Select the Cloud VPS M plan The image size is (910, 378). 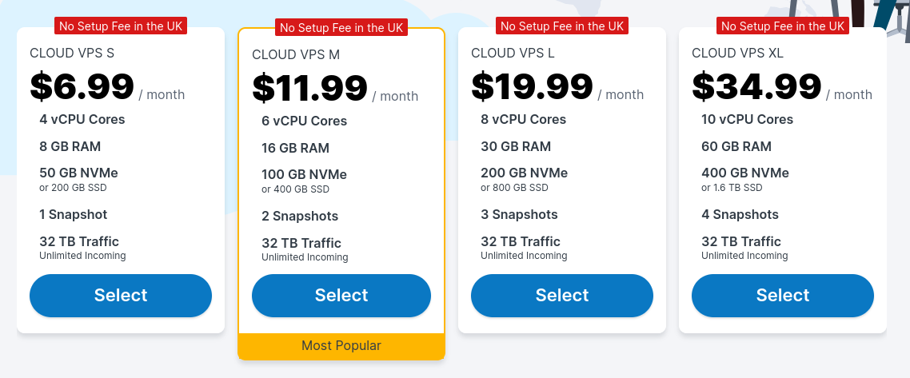point(341,296)
